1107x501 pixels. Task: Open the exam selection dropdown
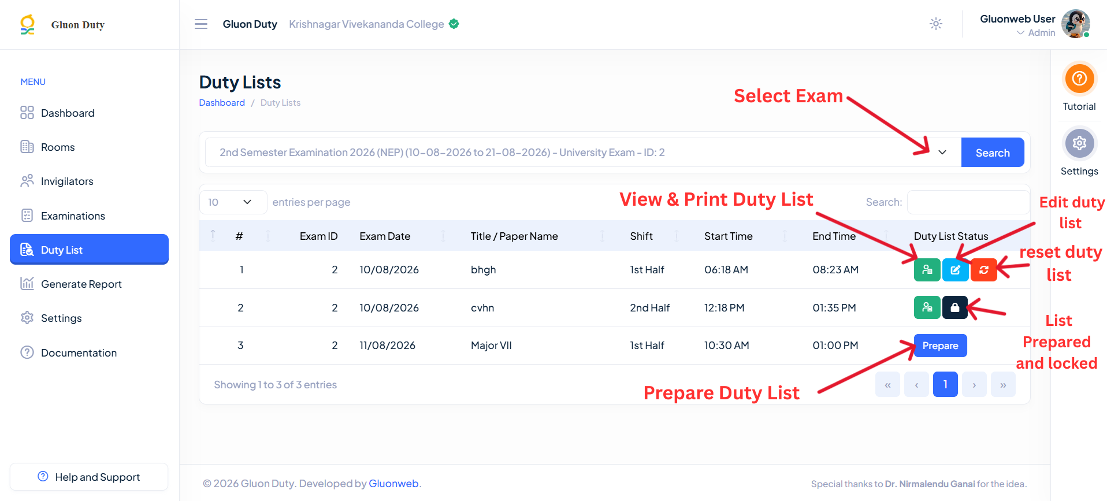[583, 152]
